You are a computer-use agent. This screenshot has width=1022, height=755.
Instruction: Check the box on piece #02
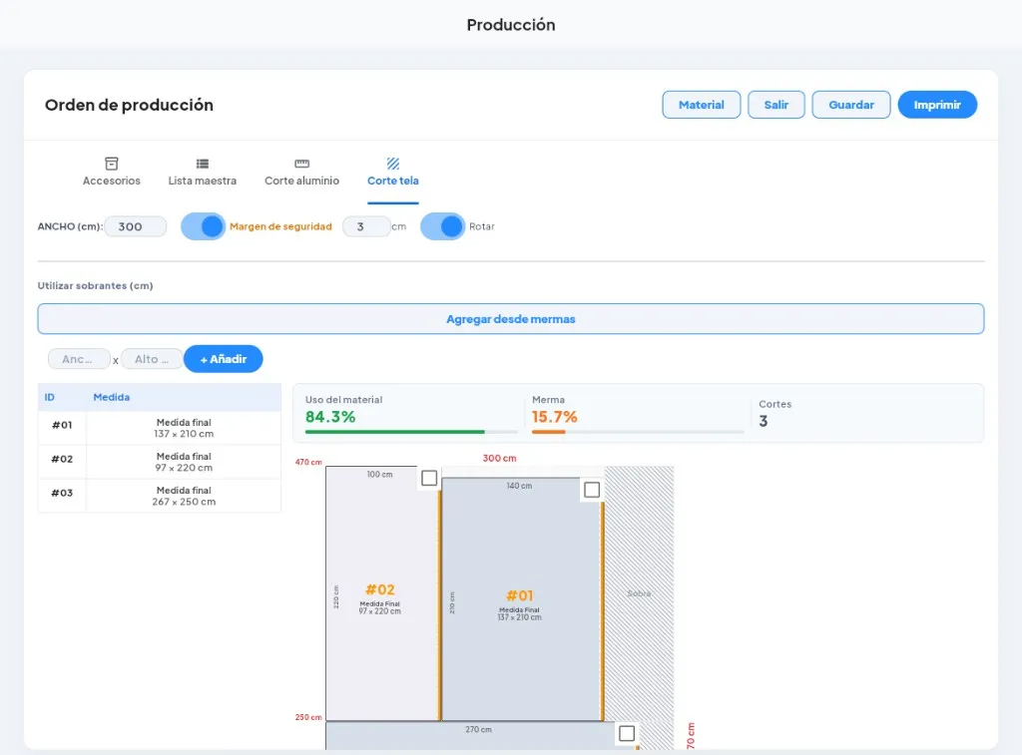(x=429, y=478)
